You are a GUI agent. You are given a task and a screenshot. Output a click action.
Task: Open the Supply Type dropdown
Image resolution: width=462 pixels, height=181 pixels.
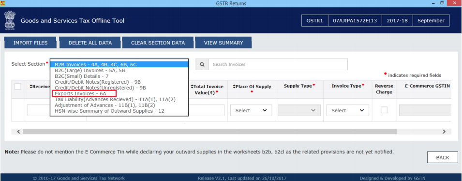299,110
